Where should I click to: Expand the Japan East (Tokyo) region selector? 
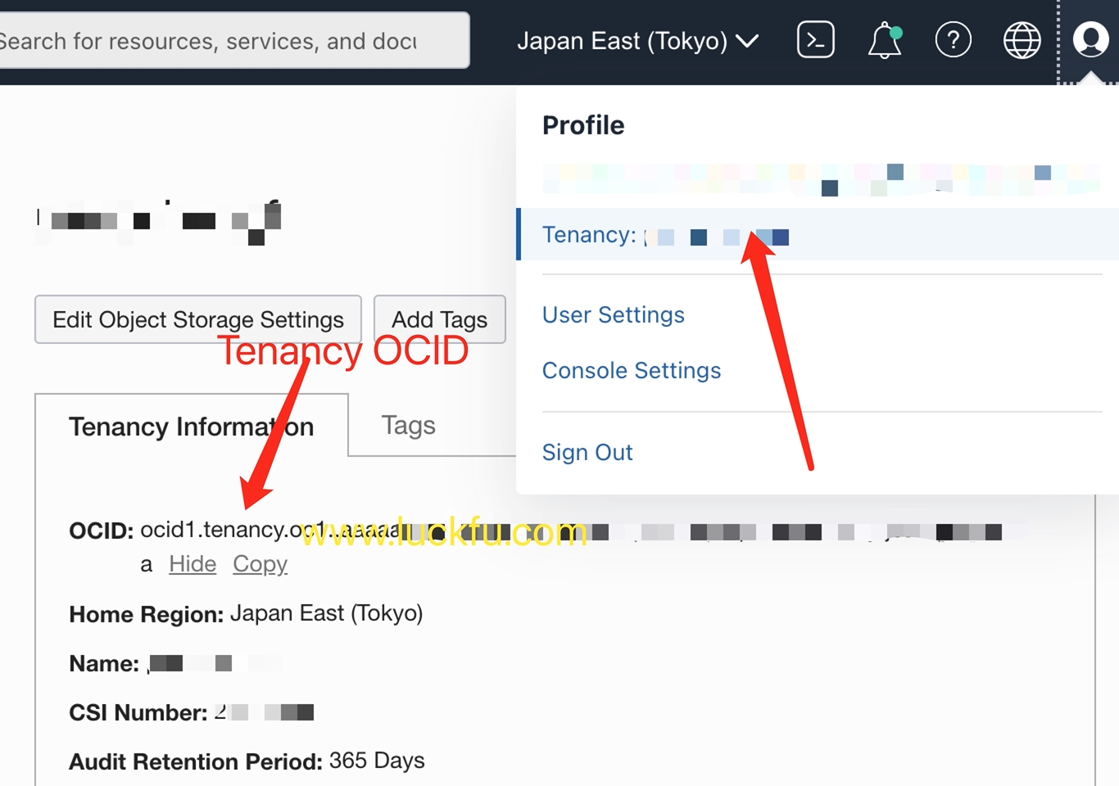(x=623, y=41)
